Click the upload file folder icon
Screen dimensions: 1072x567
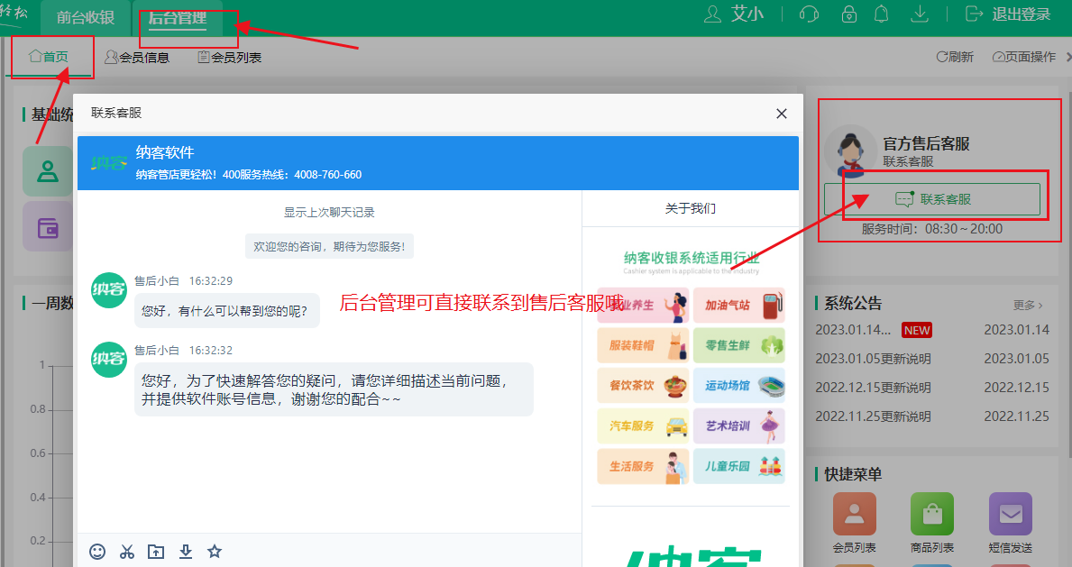(x=156, y=552)
